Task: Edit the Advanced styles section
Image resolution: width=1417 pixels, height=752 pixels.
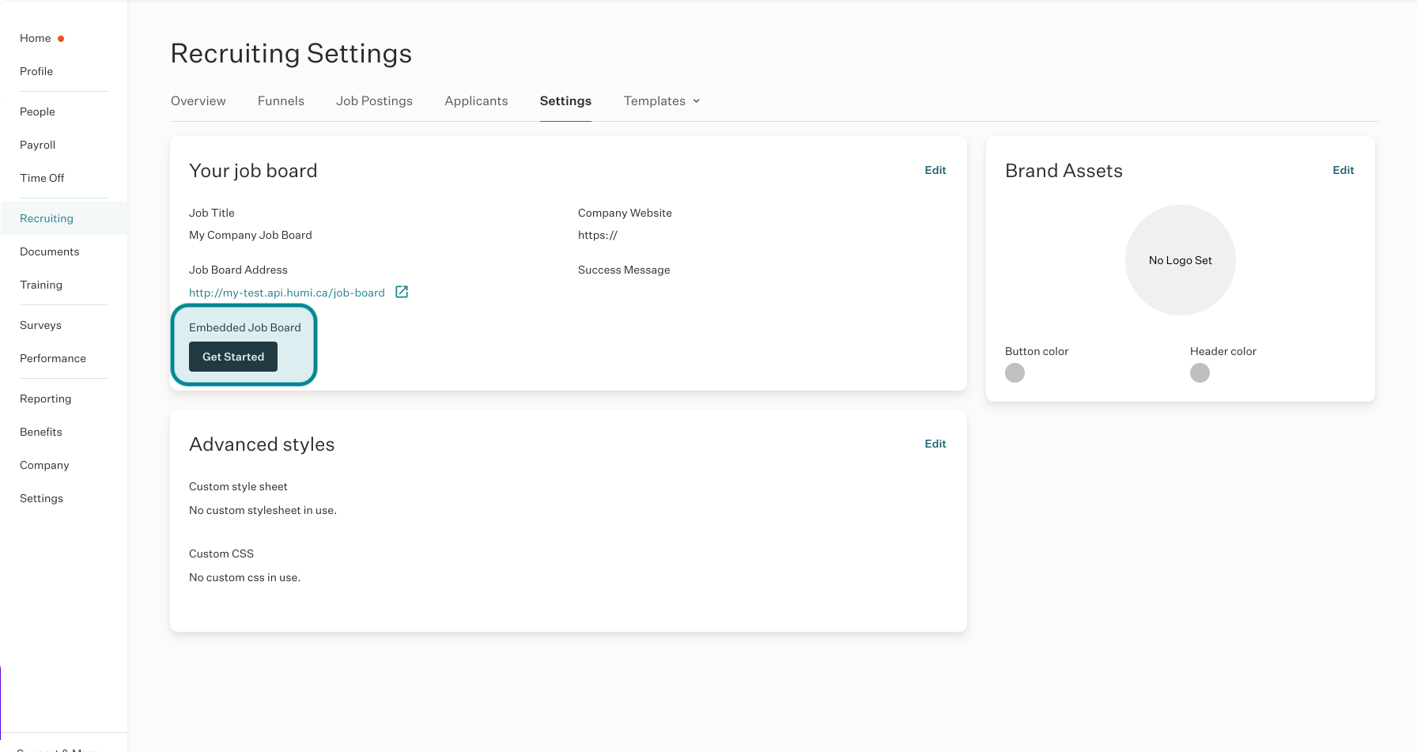Action: 935,444
